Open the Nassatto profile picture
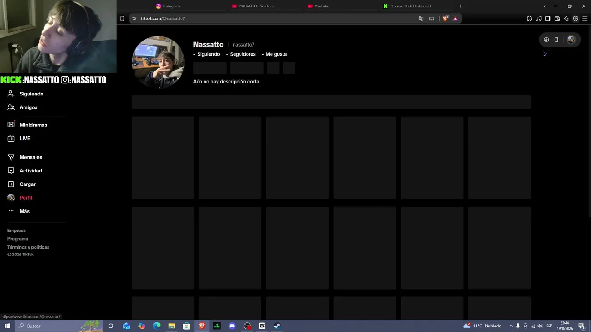This screenshot has height=332, width=591. 158,62
